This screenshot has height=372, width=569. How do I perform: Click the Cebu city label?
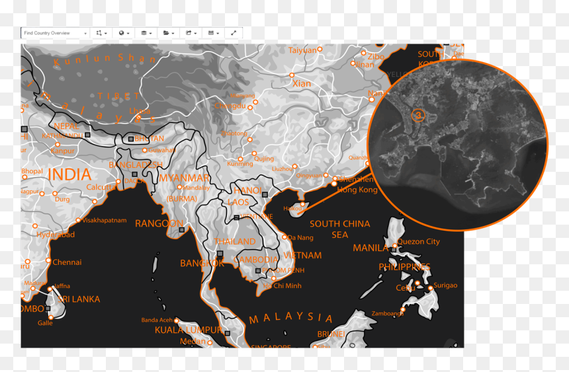[406, 288]
